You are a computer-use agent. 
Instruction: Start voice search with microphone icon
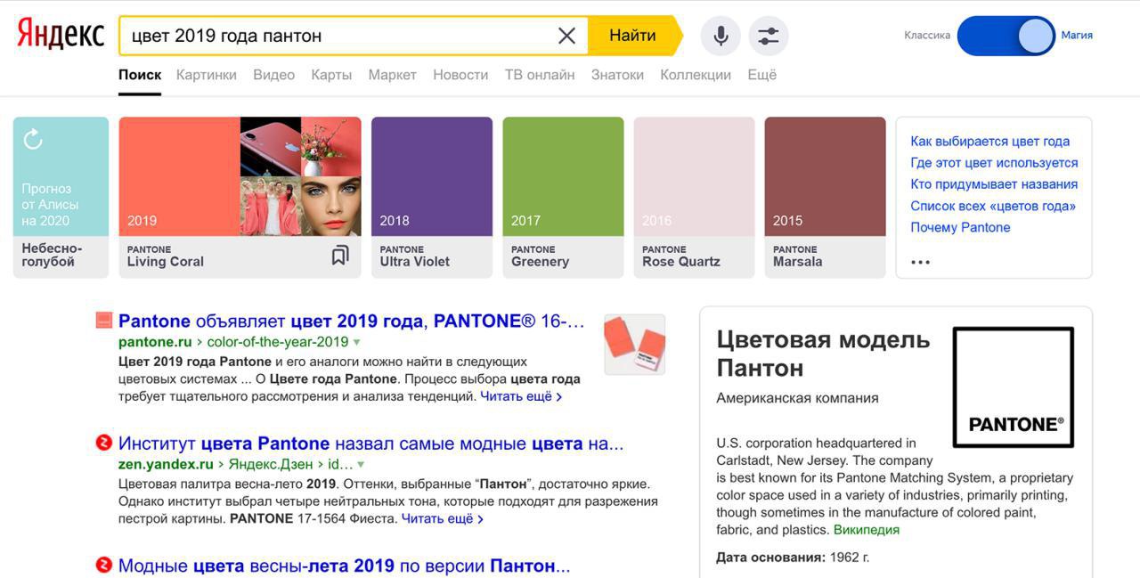(x=721, y=36)
